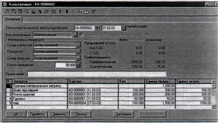Click the Кол-во продукции field 30.000

(66, 65)
